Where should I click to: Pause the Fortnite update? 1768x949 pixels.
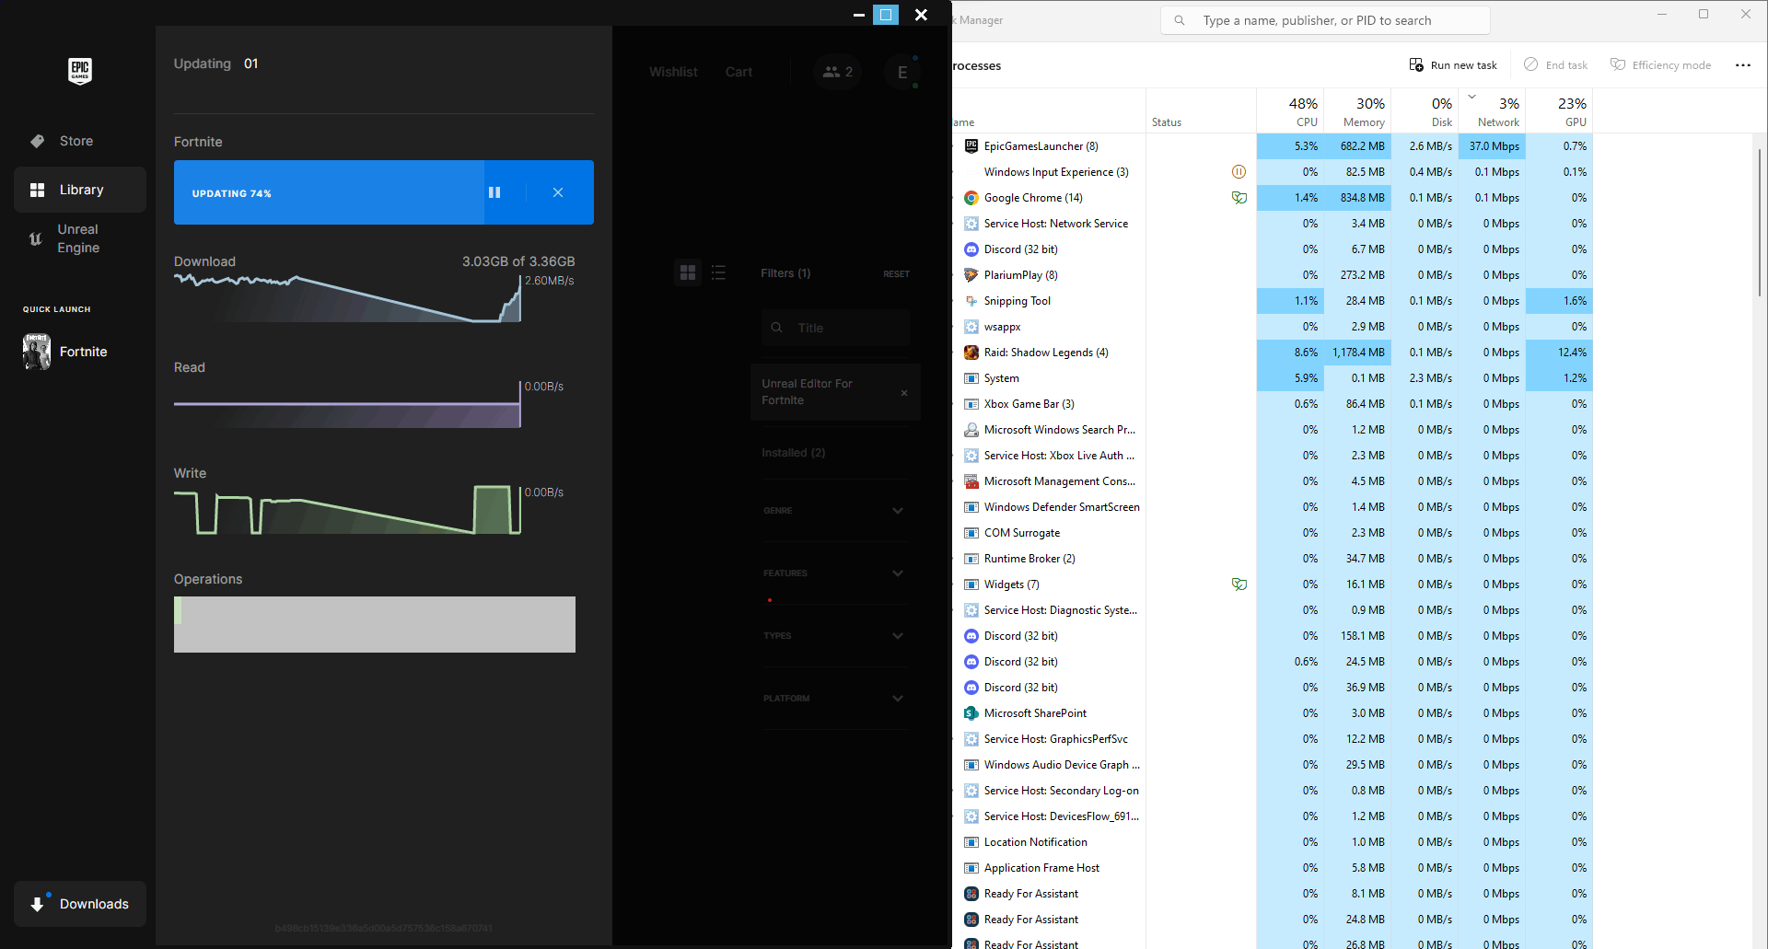tap(494, 192)
